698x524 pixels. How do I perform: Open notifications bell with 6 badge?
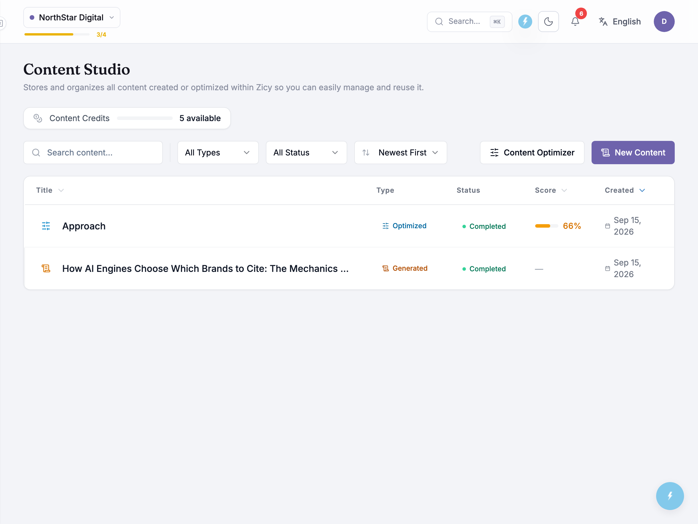(575, 22)
